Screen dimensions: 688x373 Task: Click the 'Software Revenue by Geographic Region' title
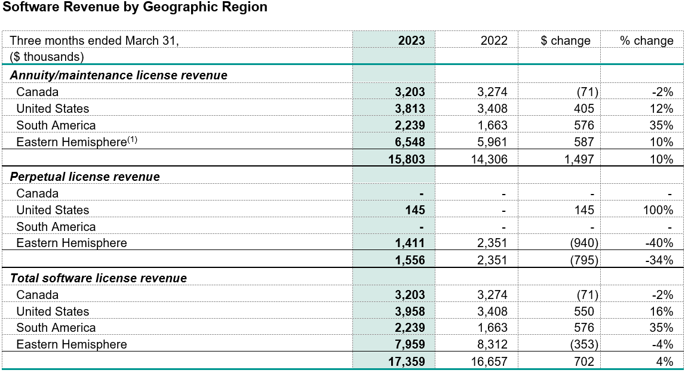[134, 8]
